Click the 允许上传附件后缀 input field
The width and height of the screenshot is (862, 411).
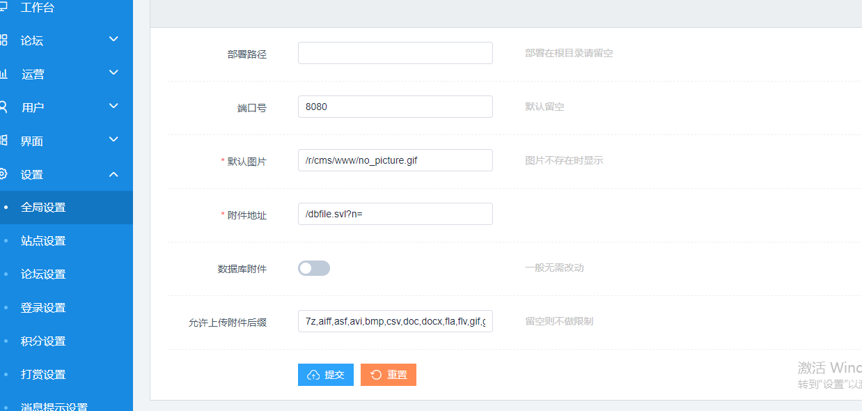click(x=395, y=321)
